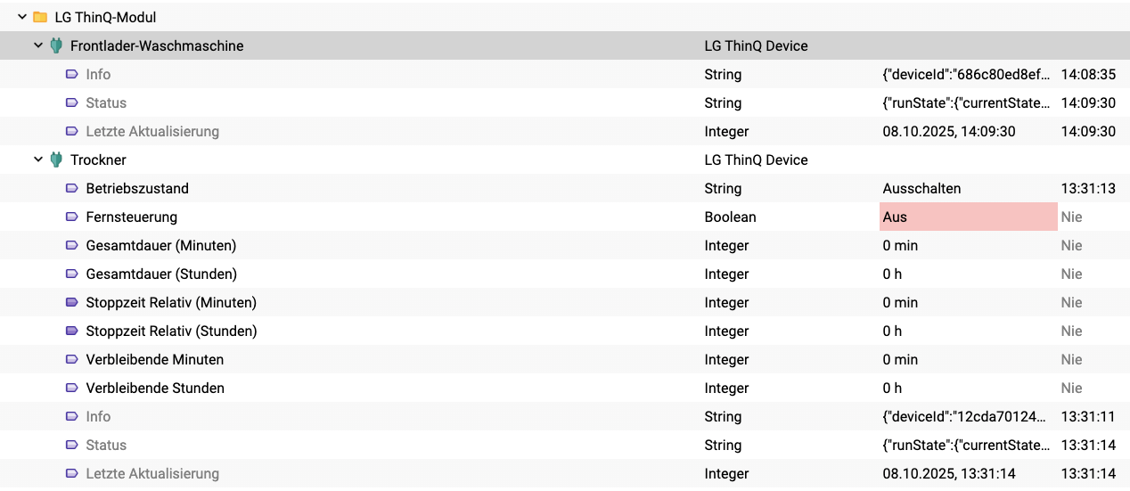Click the LG ThinQ-Modul folder icon

pos(39,17)
